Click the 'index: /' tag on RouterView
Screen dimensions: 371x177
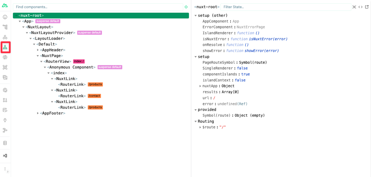[x=79, y=62]
